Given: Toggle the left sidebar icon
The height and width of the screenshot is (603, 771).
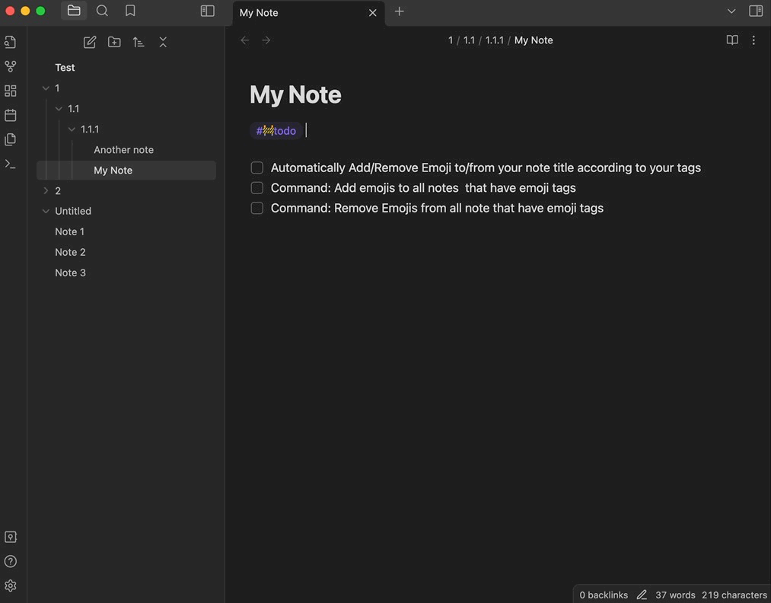Looking at the screenshot, I should [x=208, y=11].
